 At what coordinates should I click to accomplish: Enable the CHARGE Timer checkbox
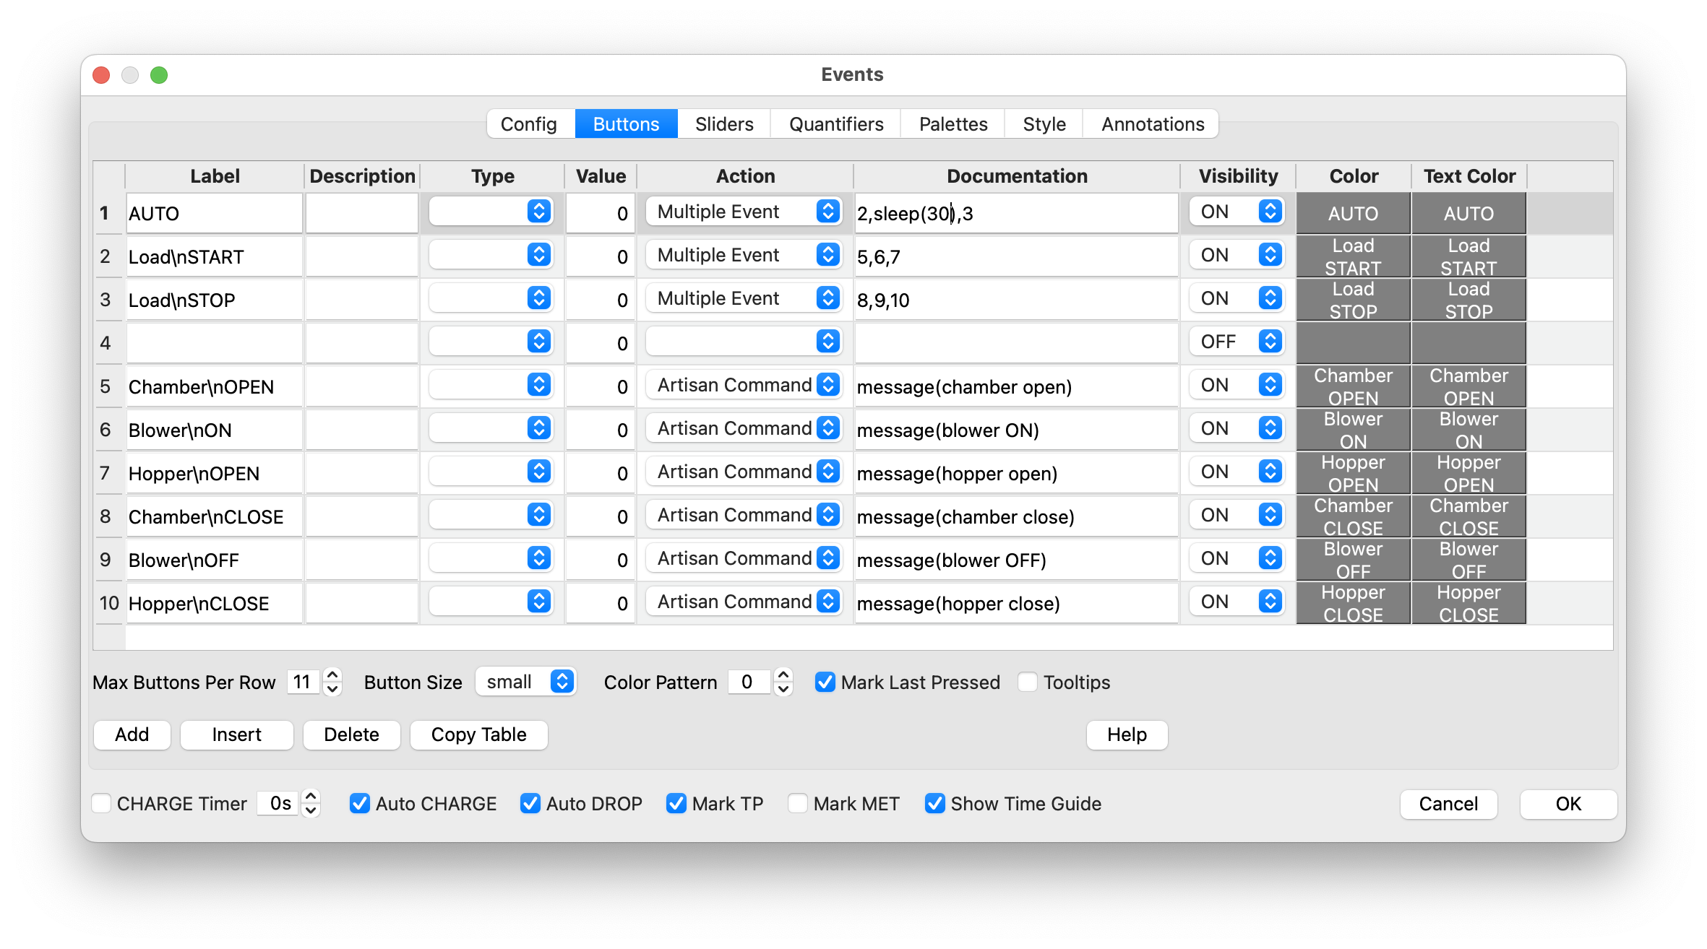(100, 803)
